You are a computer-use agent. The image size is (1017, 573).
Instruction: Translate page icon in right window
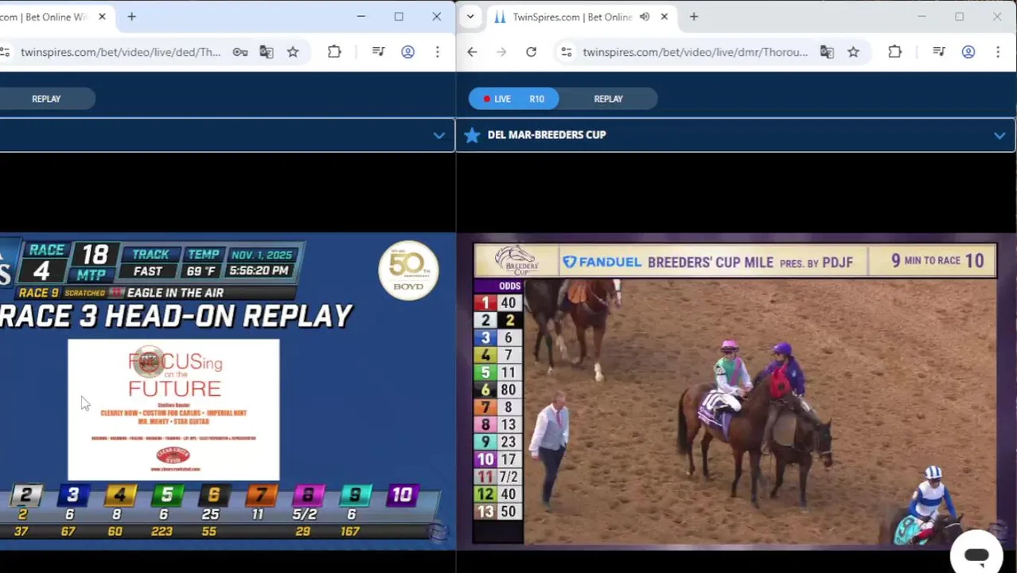[x=827, y=52]
